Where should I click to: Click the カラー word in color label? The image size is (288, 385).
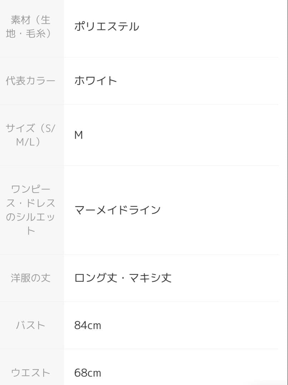(x=41, y=81)
